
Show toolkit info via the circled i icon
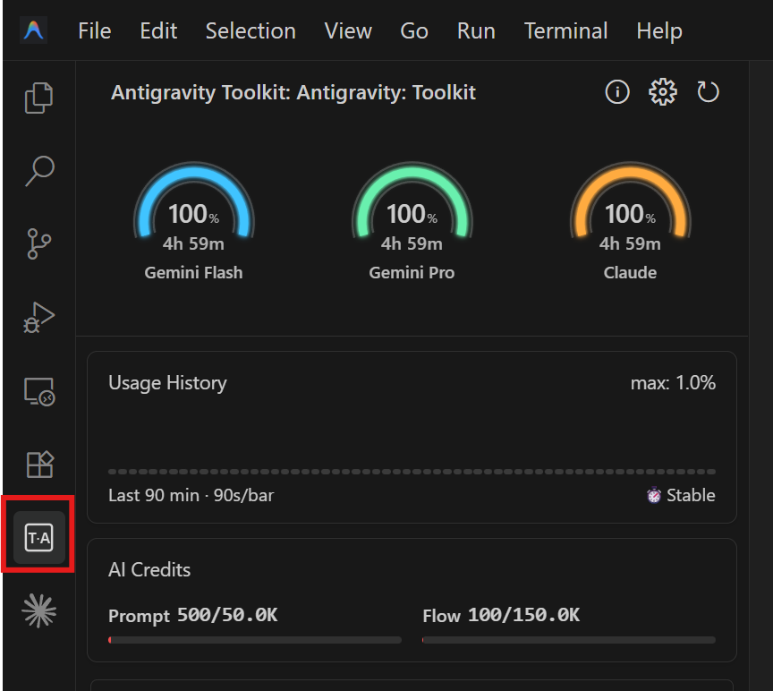617,91
